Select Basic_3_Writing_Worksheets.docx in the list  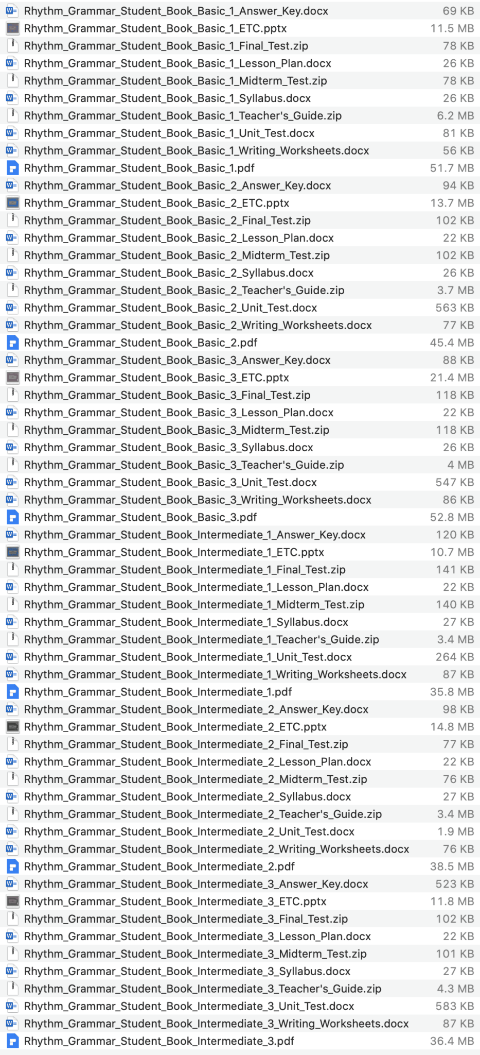(198, 500)
